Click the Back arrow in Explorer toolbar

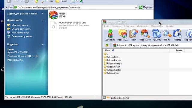(9, 1)
